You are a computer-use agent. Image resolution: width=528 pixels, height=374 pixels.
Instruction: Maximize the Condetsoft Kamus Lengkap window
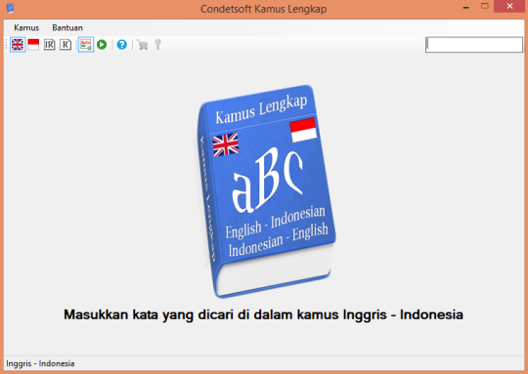[485, 6]
